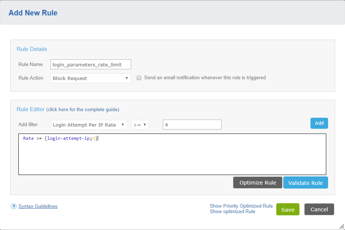Click the Rule Details heading
345x230 pixels.
[x=32, y=49]
